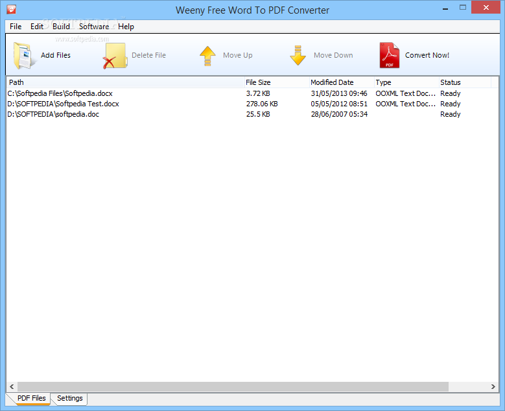Open the Help menu
The width and height of the screenshot is (505, 411).
[x=126, y=27]
